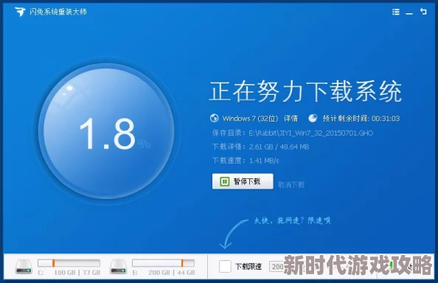Click the globe icon beside Windows 7 (32位)
The height and width of the screenshot is (283, 438).
pos(215,119)
